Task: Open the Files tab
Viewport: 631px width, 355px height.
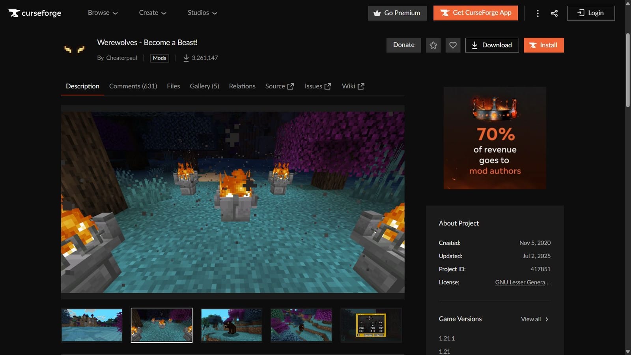Action: click(173, 86)
